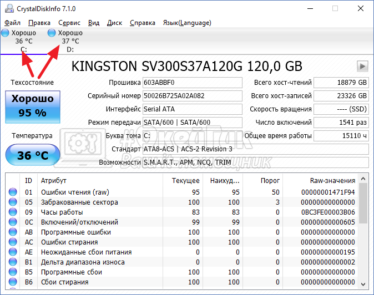Open the Диск menu
The width and height of the screenshot is (374, 295).
(x=114, y=23)
